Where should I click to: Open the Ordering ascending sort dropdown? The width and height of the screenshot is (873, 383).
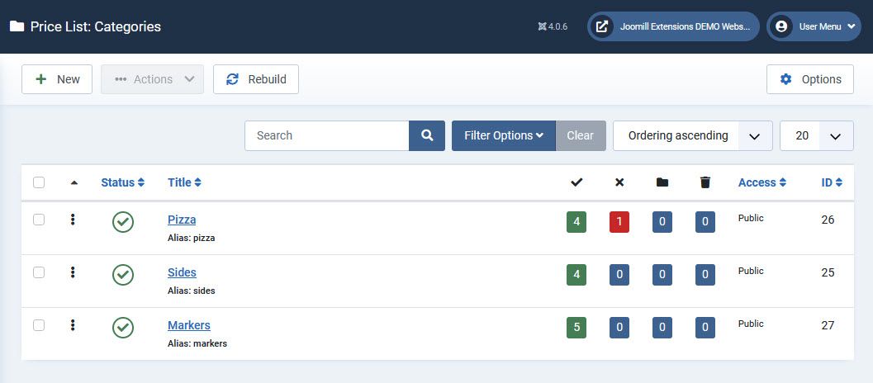[x=692, y=135]
